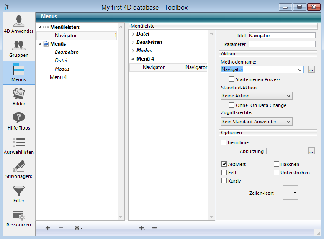Uncheck the Aktiviert checkbox
The height and width of the screenshot is (239, 324).
point(224,164)
